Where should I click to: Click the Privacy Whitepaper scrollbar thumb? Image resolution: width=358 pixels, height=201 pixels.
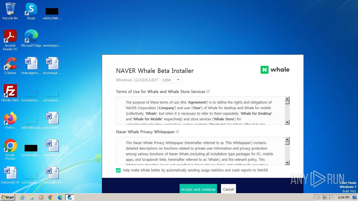point(287,143)
